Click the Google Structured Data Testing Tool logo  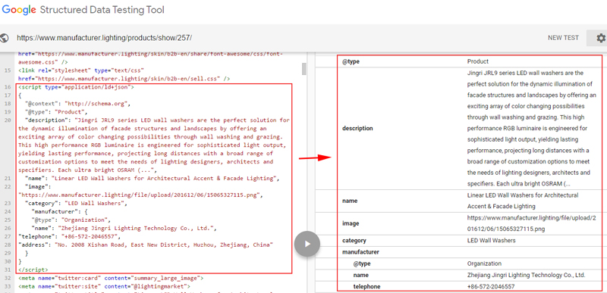(x=83, y=10)
